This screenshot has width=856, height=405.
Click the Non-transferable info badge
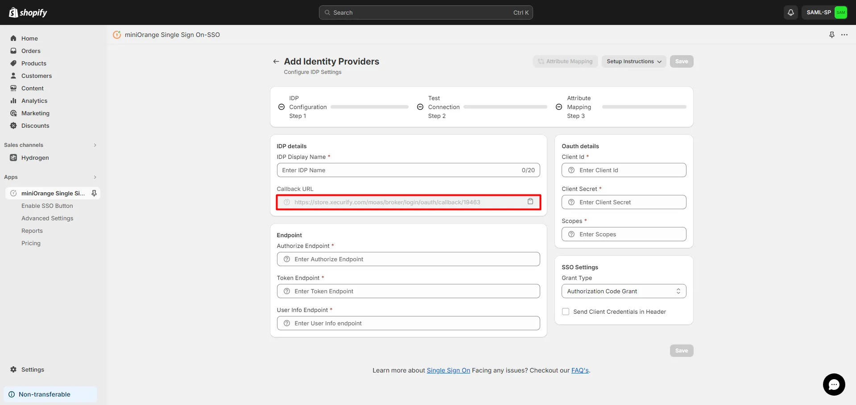(50, 394)
